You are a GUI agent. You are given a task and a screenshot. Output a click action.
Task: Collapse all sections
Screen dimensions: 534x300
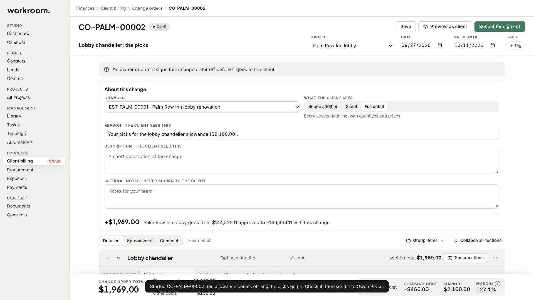click(478, 241)
